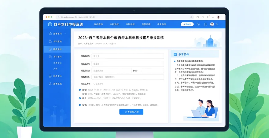Open browser downloads icon
The width and height of the screenshot is (269, 138).
click(x=213, y=17)
